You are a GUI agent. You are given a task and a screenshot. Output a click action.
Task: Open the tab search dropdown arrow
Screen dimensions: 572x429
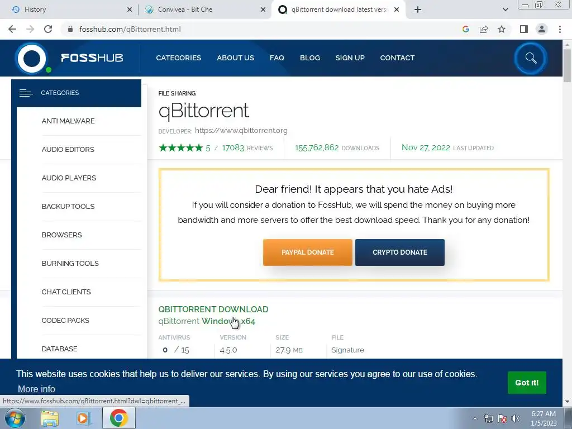(506, 9)
